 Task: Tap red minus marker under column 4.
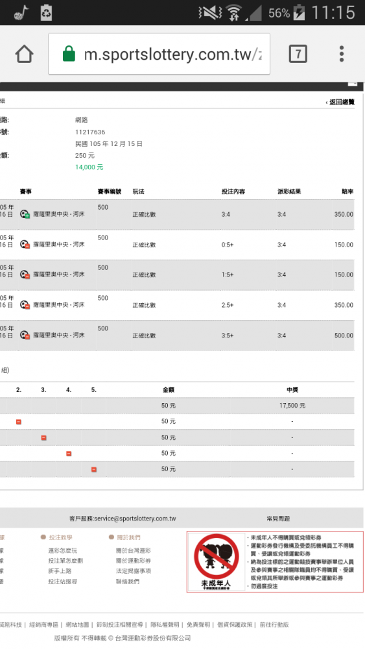69,454
